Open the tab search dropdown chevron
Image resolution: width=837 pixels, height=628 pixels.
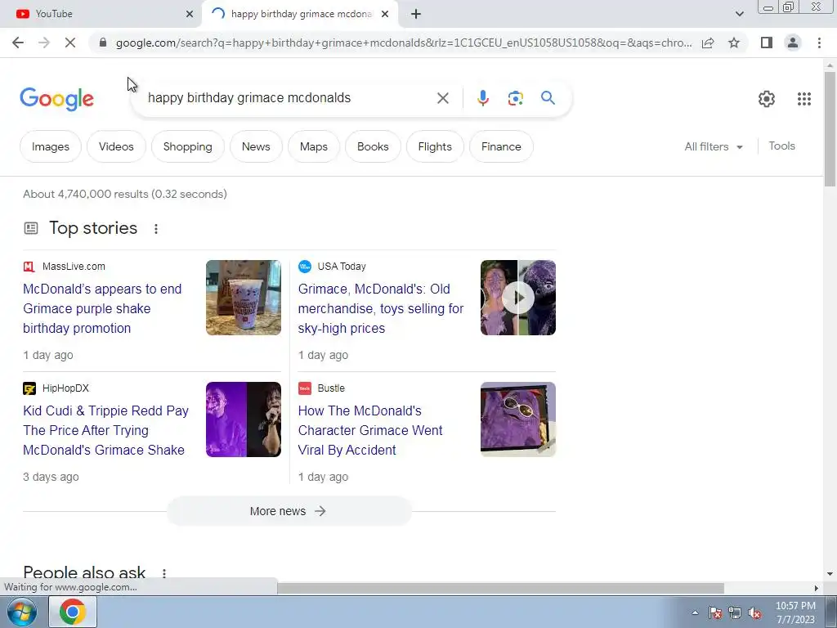[x=739, y=14]
